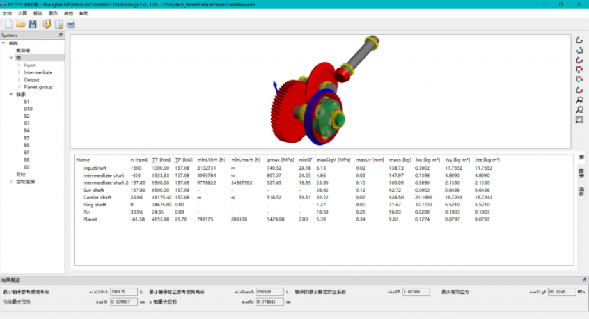The height and width of the screenshot is (319, 589).
Task: Expand the Input shaft group
Action: pyautogui.click(x=19, y=65)
